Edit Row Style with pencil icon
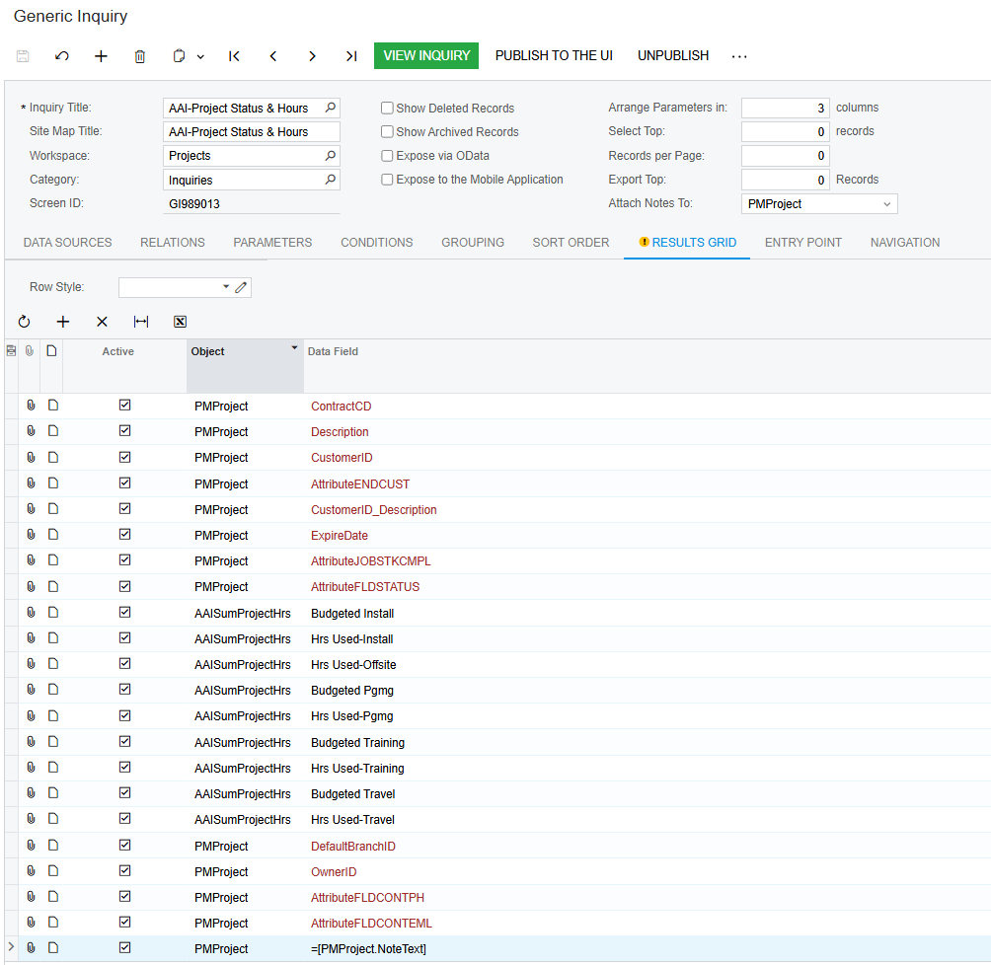The height and width of the screenshot is (965, 991). (242, 287)
